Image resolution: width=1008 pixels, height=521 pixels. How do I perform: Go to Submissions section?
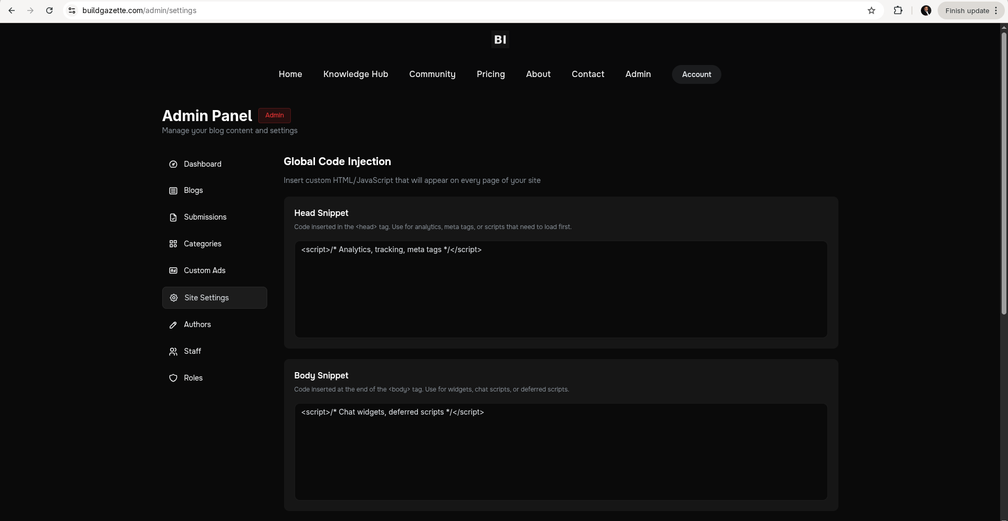[214, 218]
